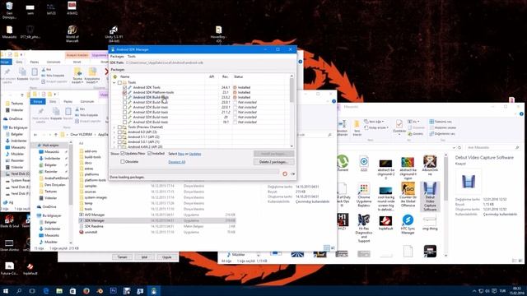This screenshot has width=527, height=296.
Task: Select the AlbionOnline shortcut icon
Action: (x=430, y=165)
